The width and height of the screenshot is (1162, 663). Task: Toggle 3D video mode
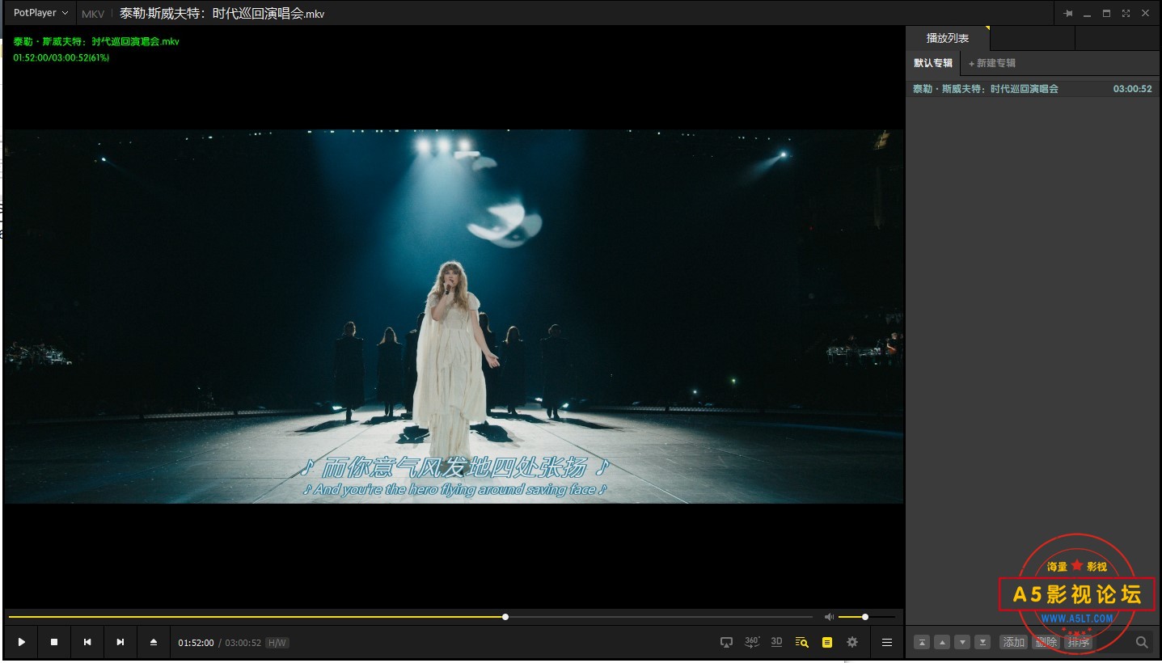[776, 642]
